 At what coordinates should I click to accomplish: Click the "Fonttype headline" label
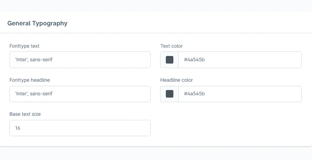[30, 80]
